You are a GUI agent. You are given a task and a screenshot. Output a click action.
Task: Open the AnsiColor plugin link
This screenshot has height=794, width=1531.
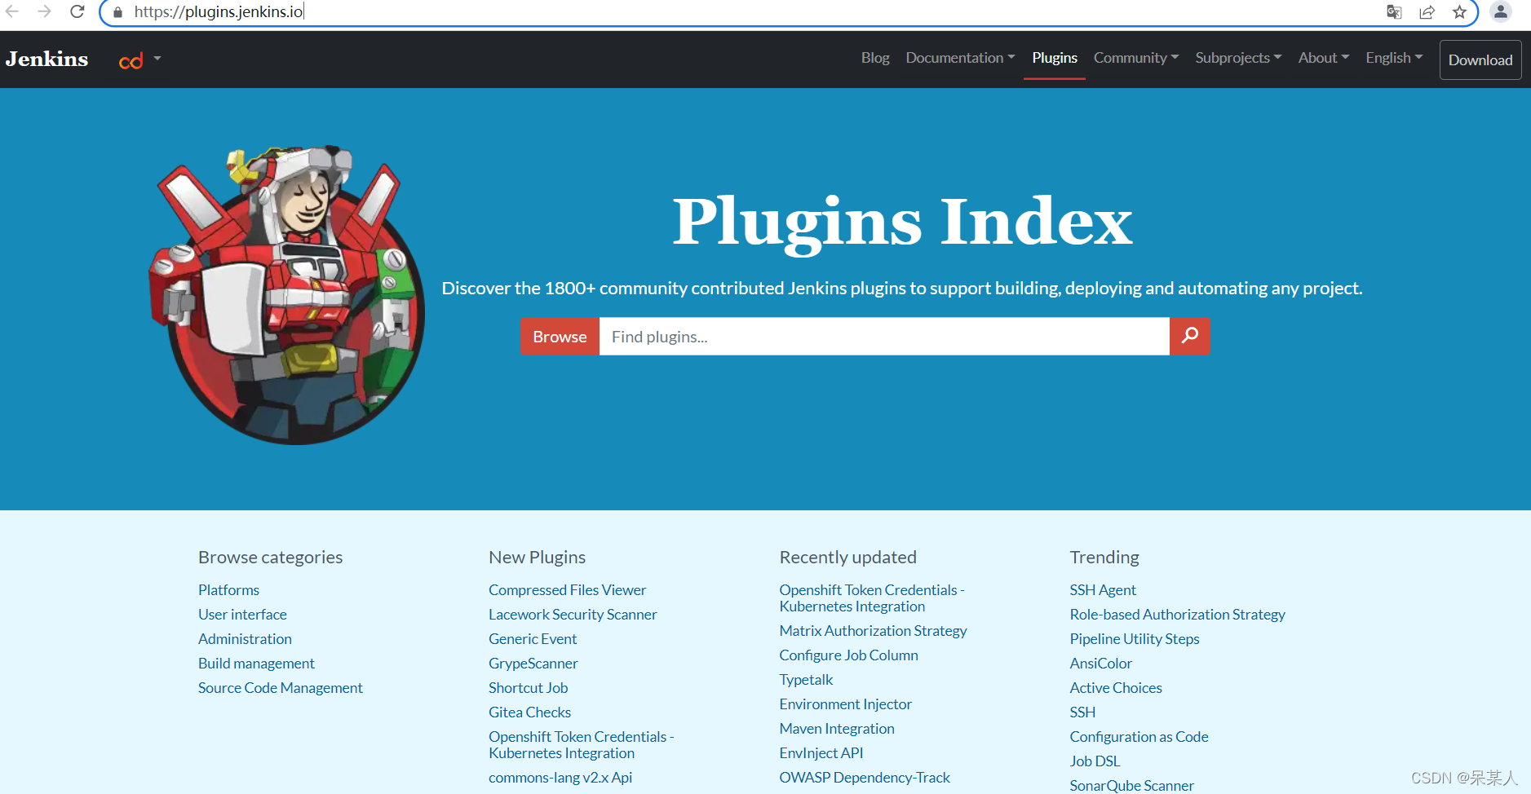click(1100, 663)
